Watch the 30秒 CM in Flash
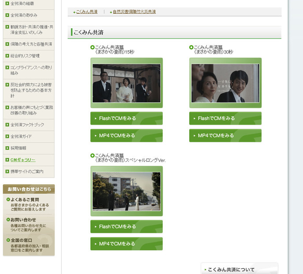This screenshot has width=303, height=274. coord(225,118)
